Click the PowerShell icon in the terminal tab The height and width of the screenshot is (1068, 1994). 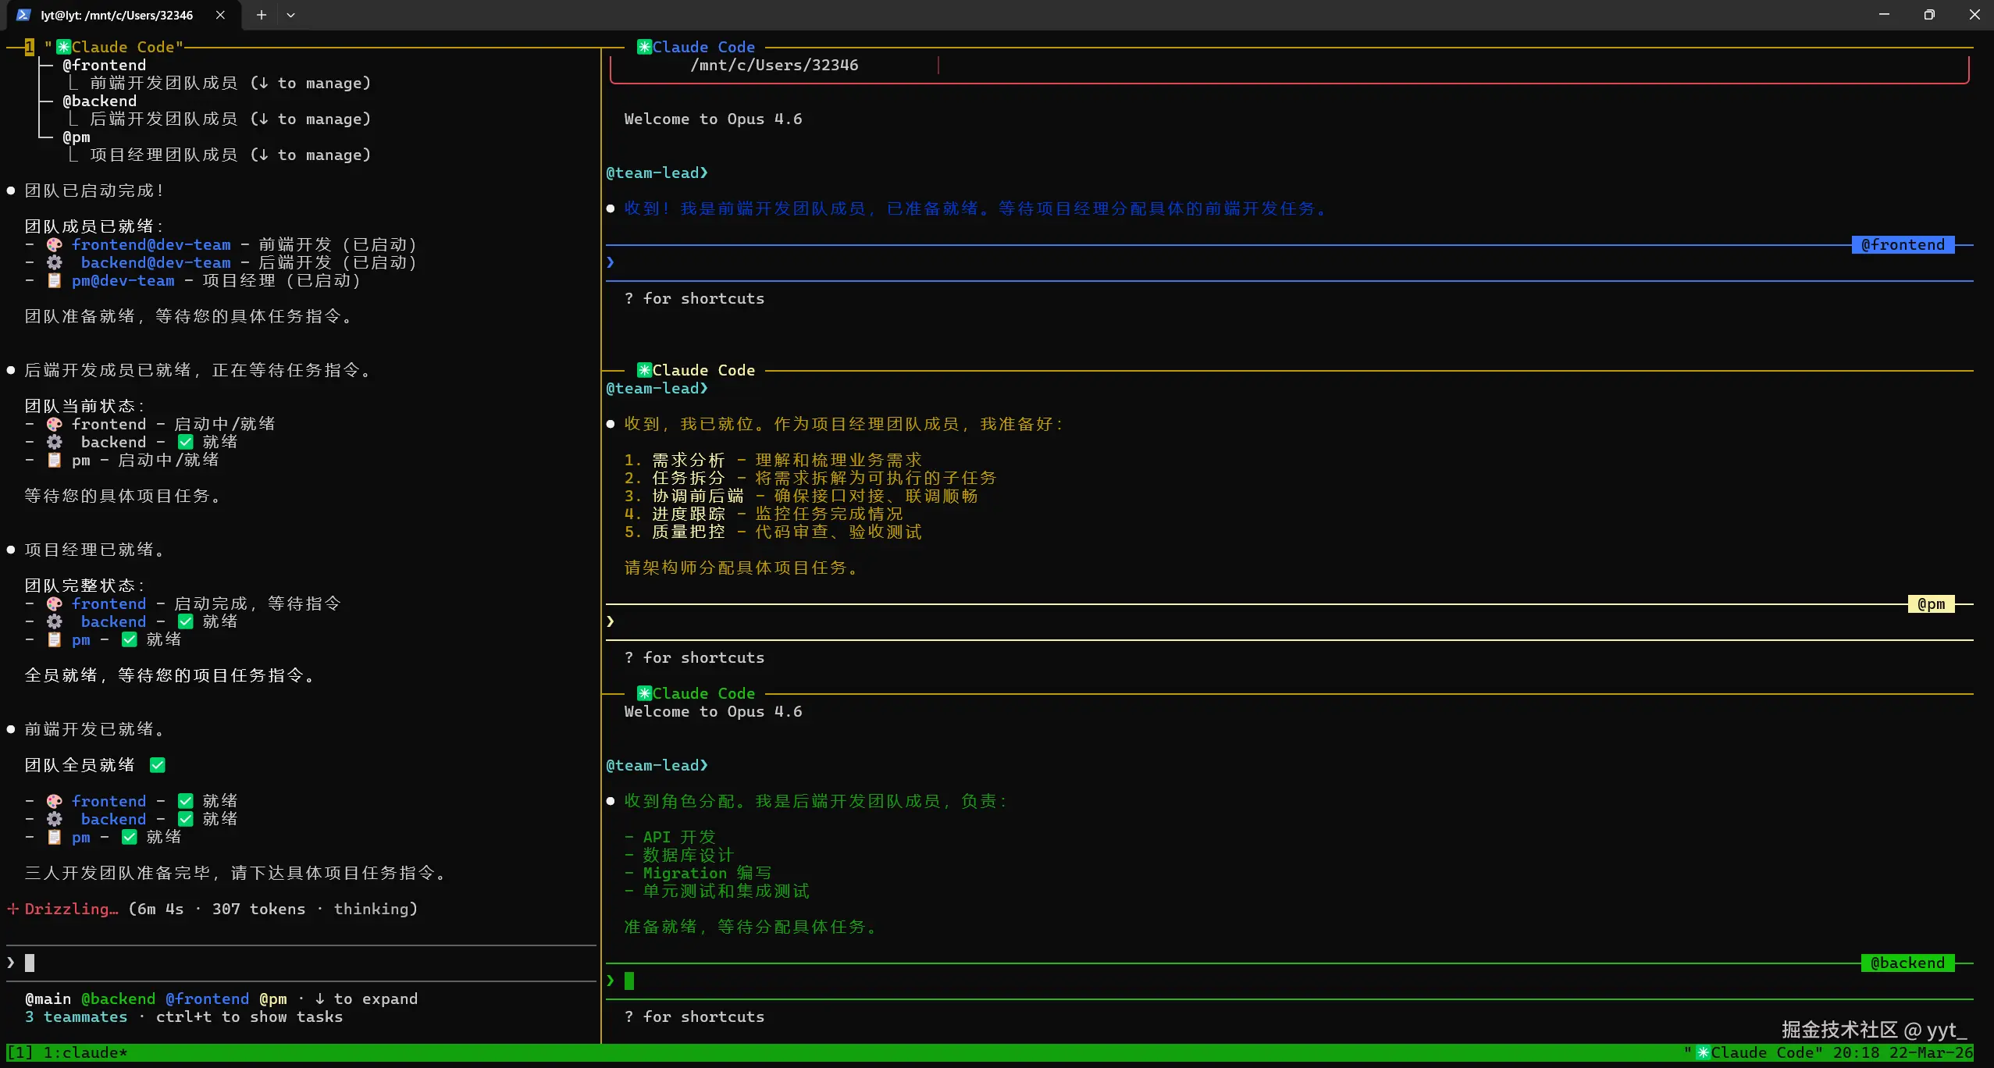click(23, 15)
